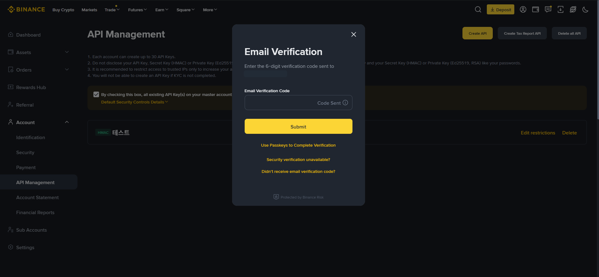Viewport: 599px width, 277px height.
Task: Click the Code Sent info icon
Action: click(345, 103)
